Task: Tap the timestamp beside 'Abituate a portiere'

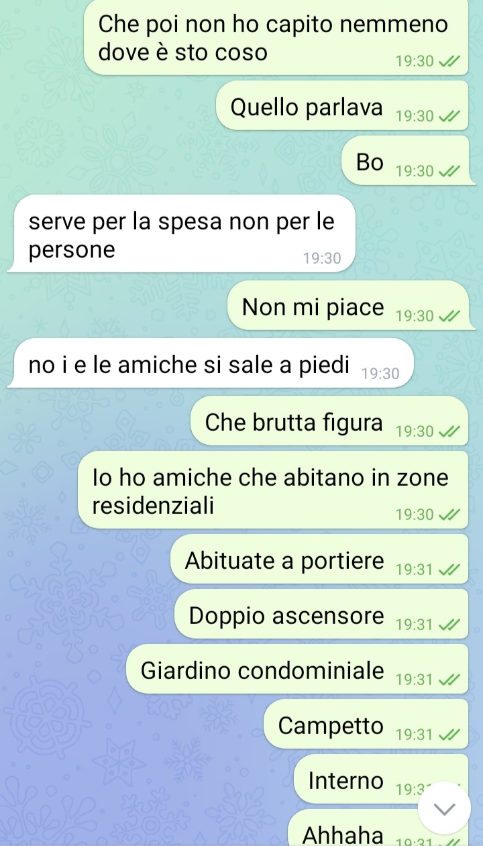Action: [x=415, y=570]
